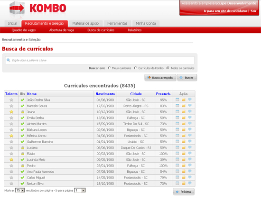Sort table by Cidade column

pos(136,94)
